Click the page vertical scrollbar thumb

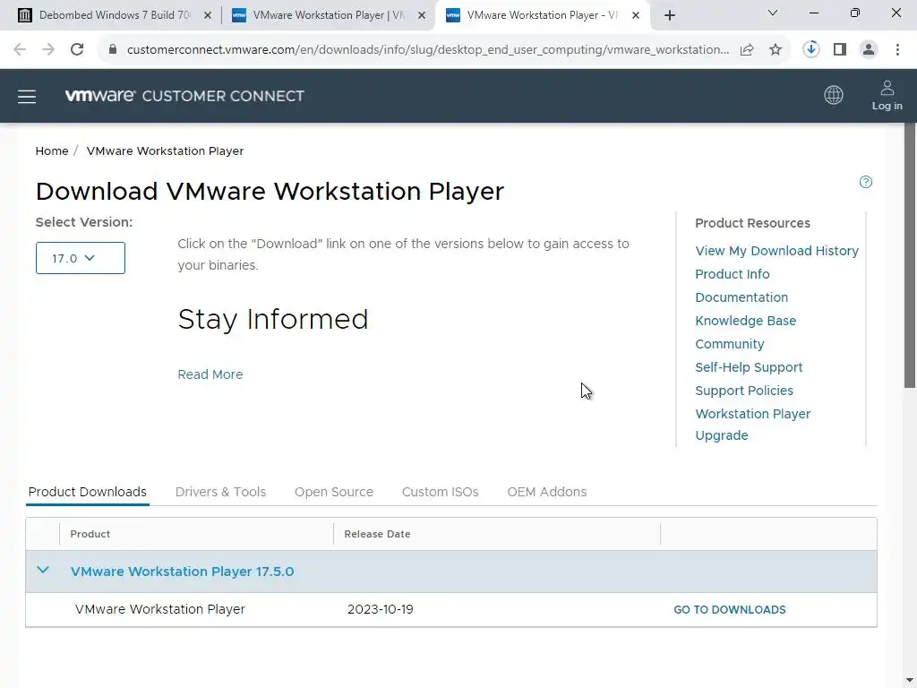(x=910, y=255)
